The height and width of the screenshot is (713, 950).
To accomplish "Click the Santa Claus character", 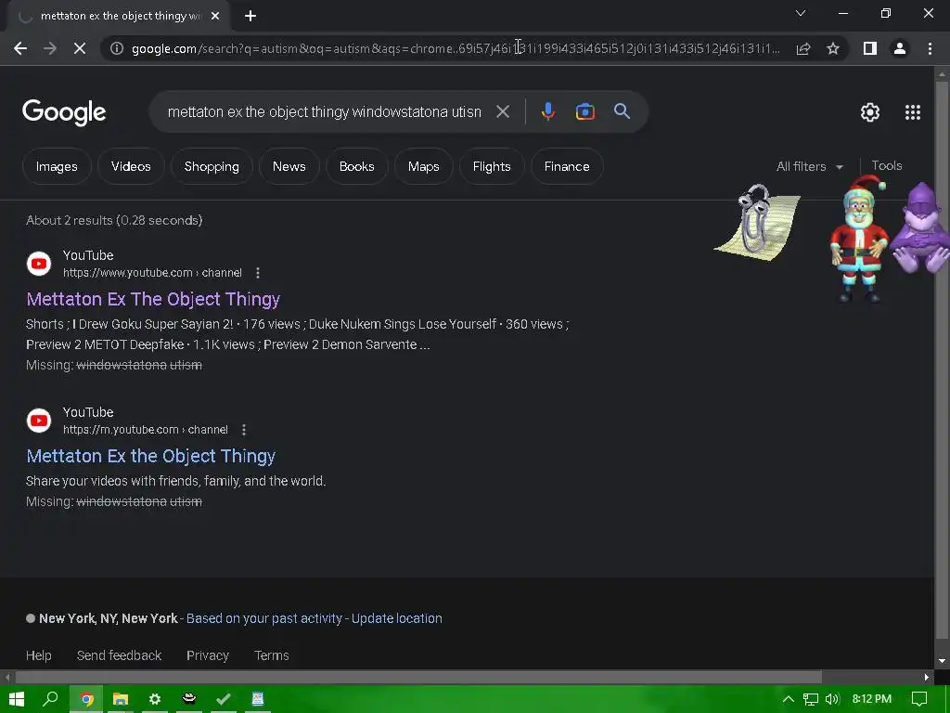I will coord(858,238).
